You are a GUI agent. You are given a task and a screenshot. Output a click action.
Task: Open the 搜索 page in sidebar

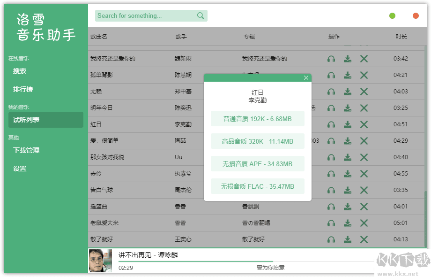(20, 71)
